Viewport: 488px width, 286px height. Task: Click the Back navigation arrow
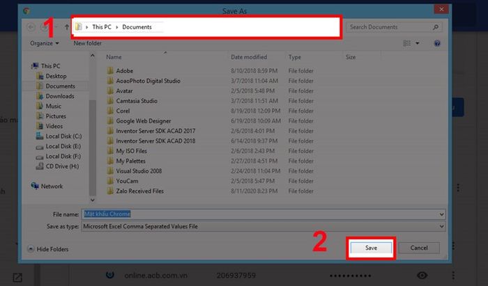point(31,27)
